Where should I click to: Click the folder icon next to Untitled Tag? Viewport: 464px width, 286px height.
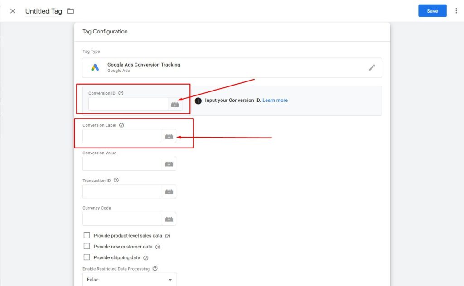click(x=70, y=11)
